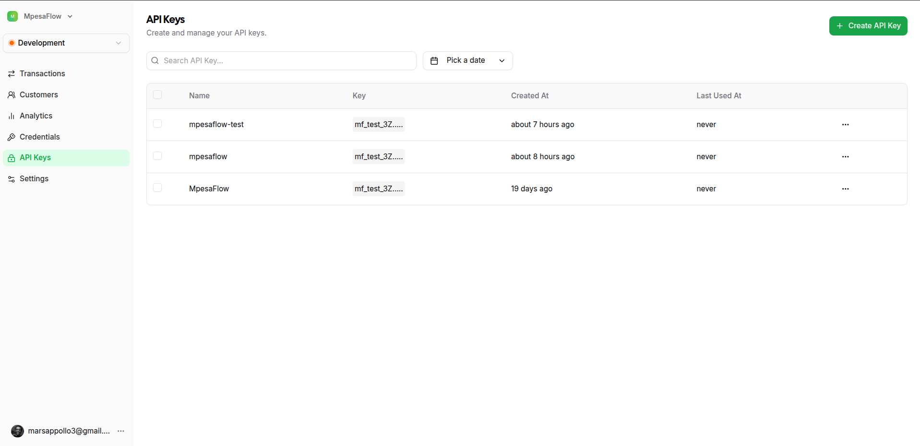Open Analytics page

[66, 116]
